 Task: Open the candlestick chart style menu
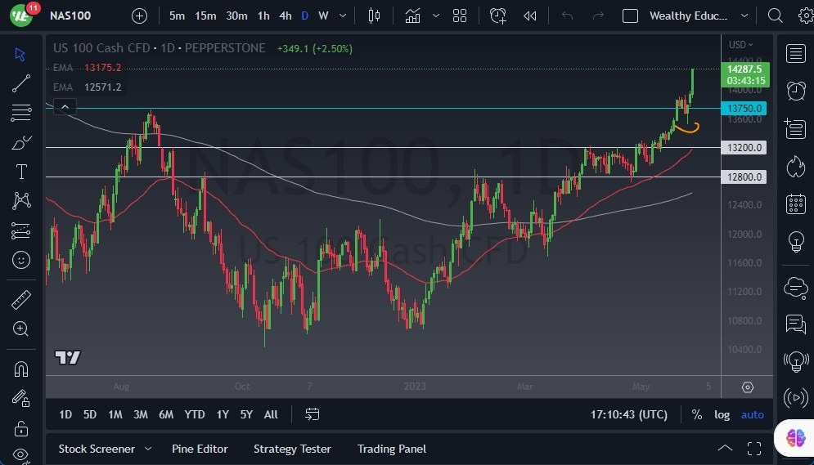click(x=374, y=16)
